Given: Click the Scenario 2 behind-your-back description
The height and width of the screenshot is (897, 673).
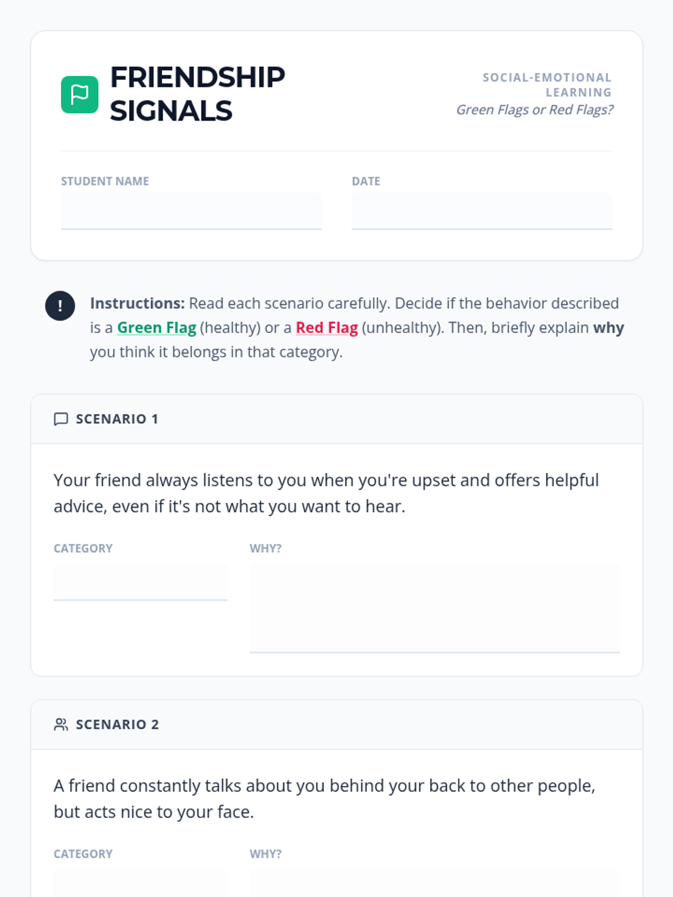Looking at the screenshot, I should click(324, 799).
